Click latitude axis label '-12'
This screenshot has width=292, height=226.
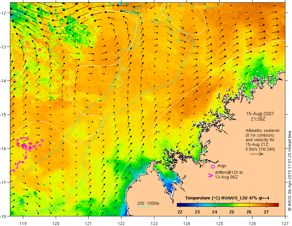click(3, 13)
